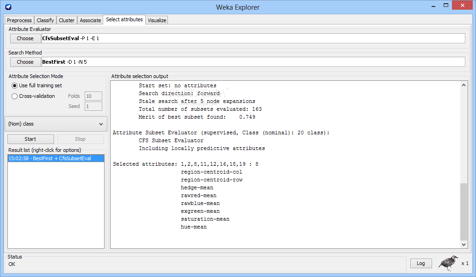Click the region-centroid-row attribute line
The image size is (476, 277).
211,180
